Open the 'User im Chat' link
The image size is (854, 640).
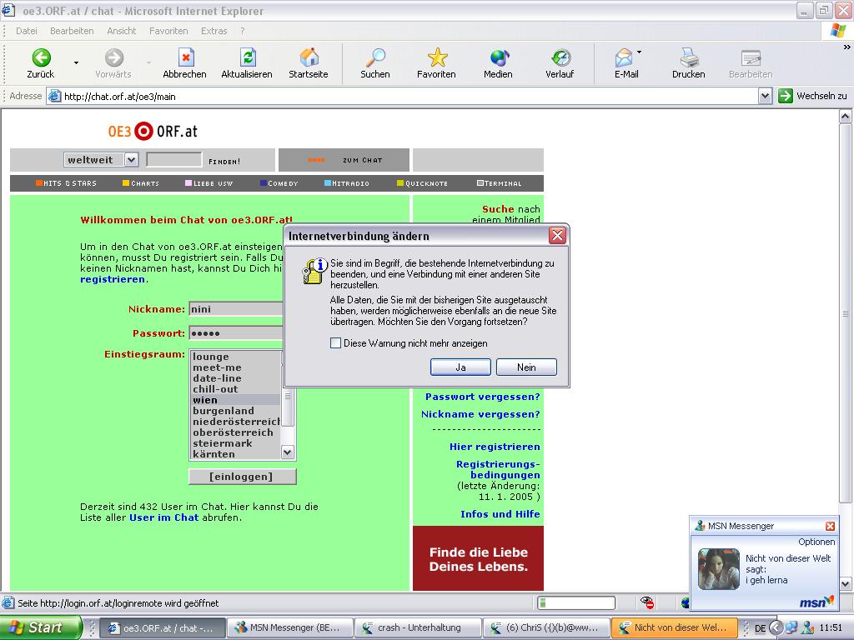click(x=164, y=517)
